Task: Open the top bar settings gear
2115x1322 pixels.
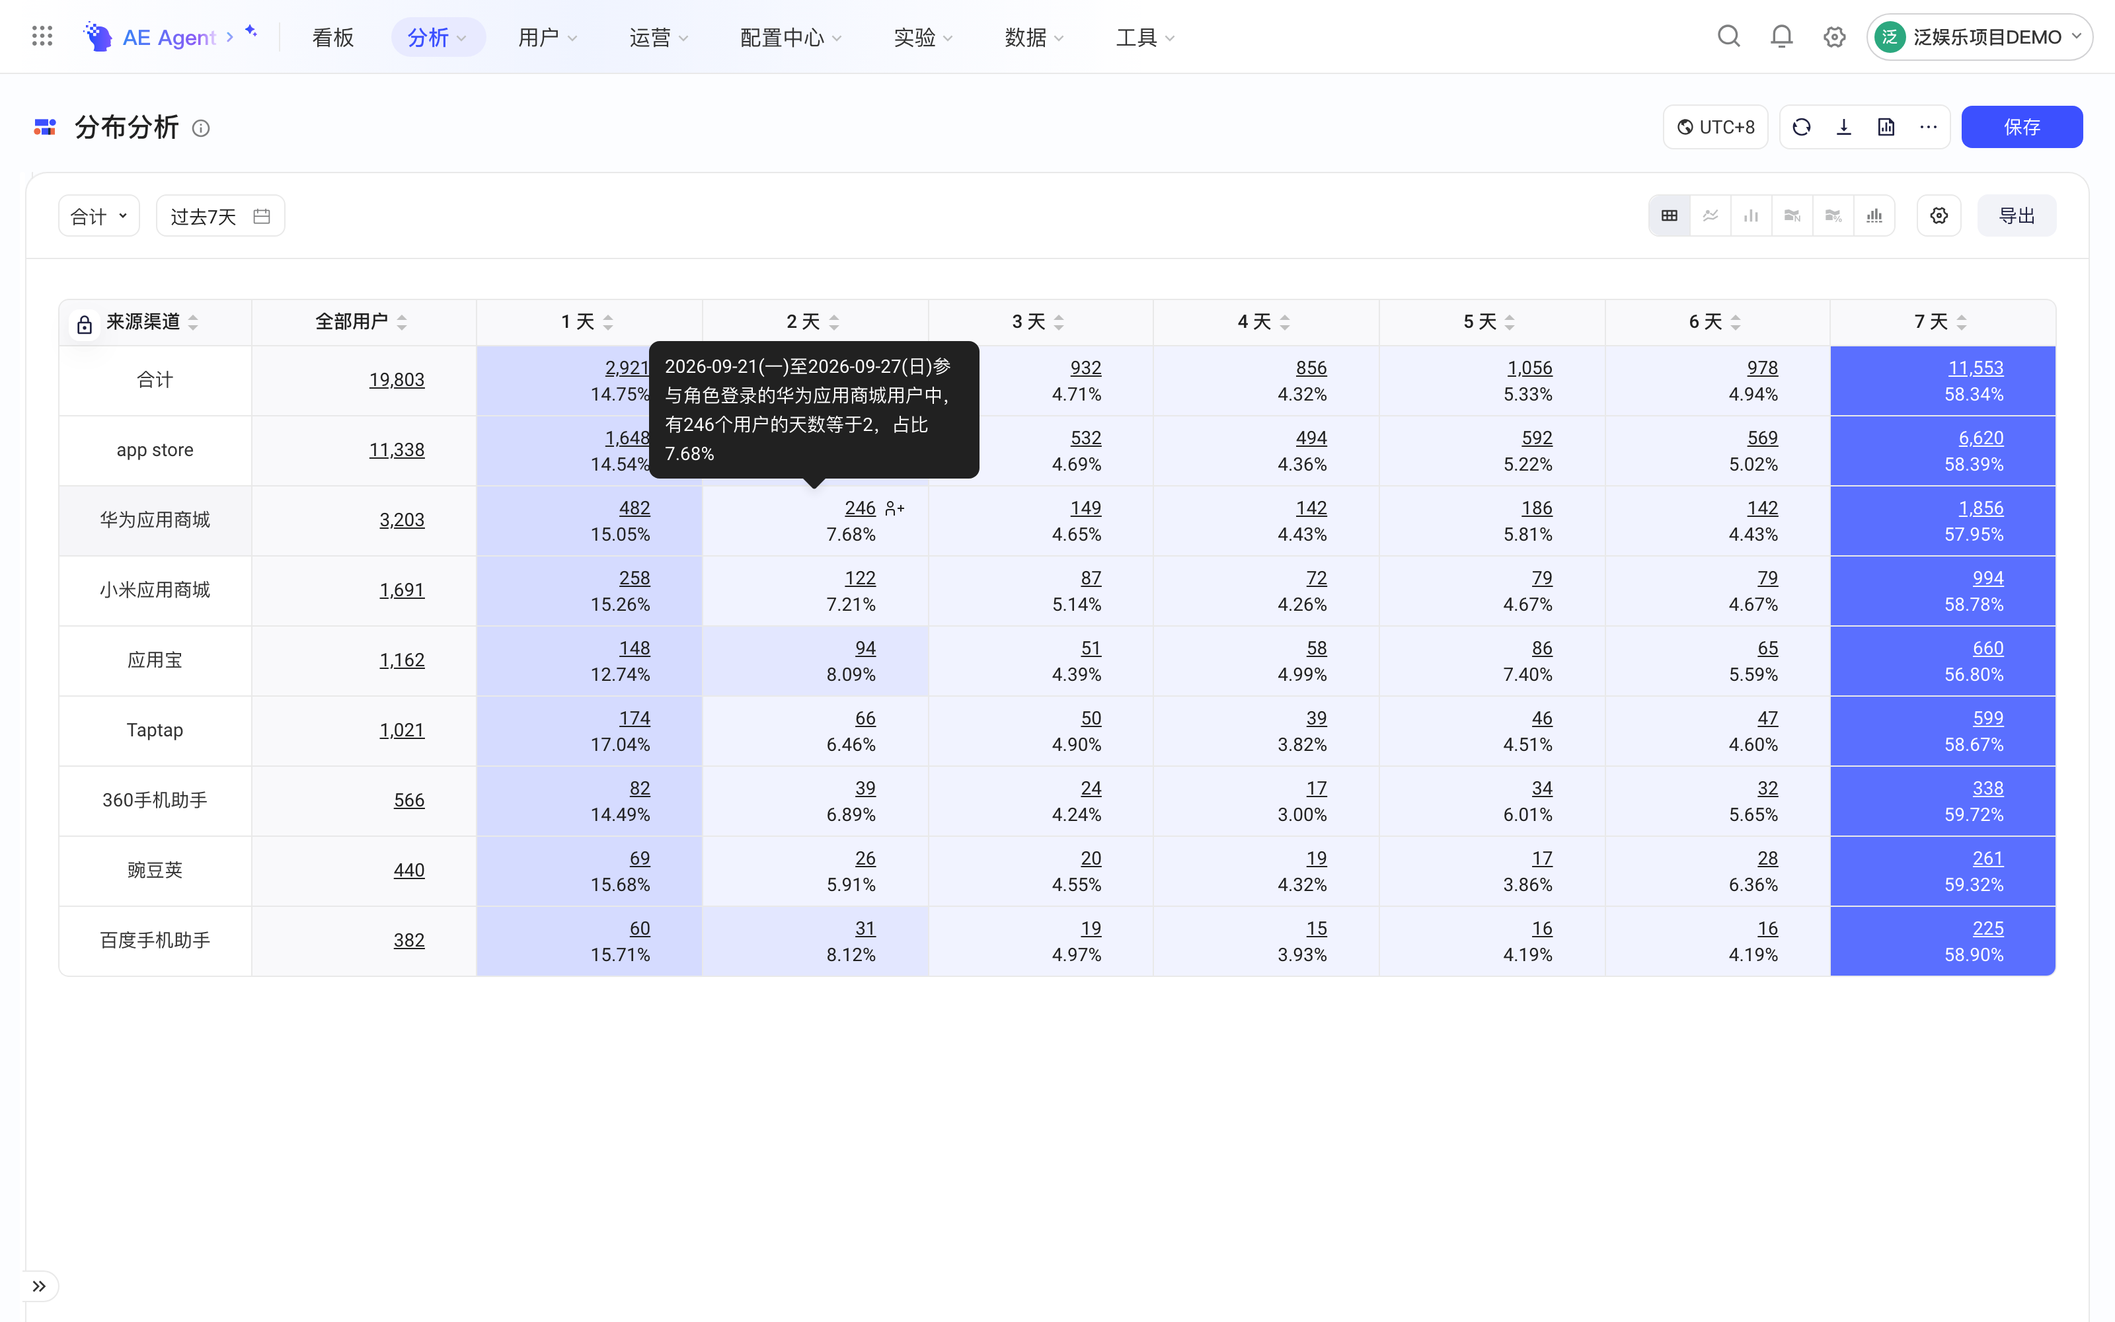Action: [x=1833, y=37]
